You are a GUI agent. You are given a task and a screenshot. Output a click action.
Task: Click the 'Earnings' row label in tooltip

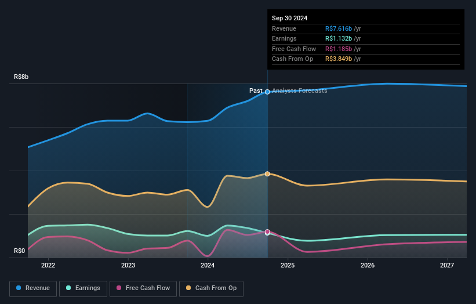pyautogui.click(x=284, y=38)
